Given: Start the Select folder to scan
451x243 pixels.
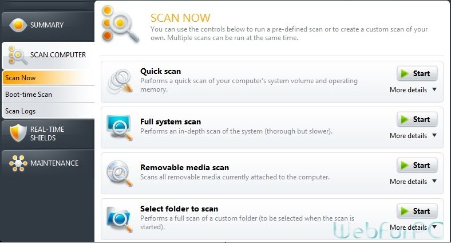Looking at the screenshot, I should pos(417,211).
